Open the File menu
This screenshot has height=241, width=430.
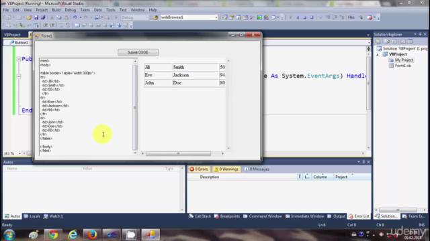[6, 10]
